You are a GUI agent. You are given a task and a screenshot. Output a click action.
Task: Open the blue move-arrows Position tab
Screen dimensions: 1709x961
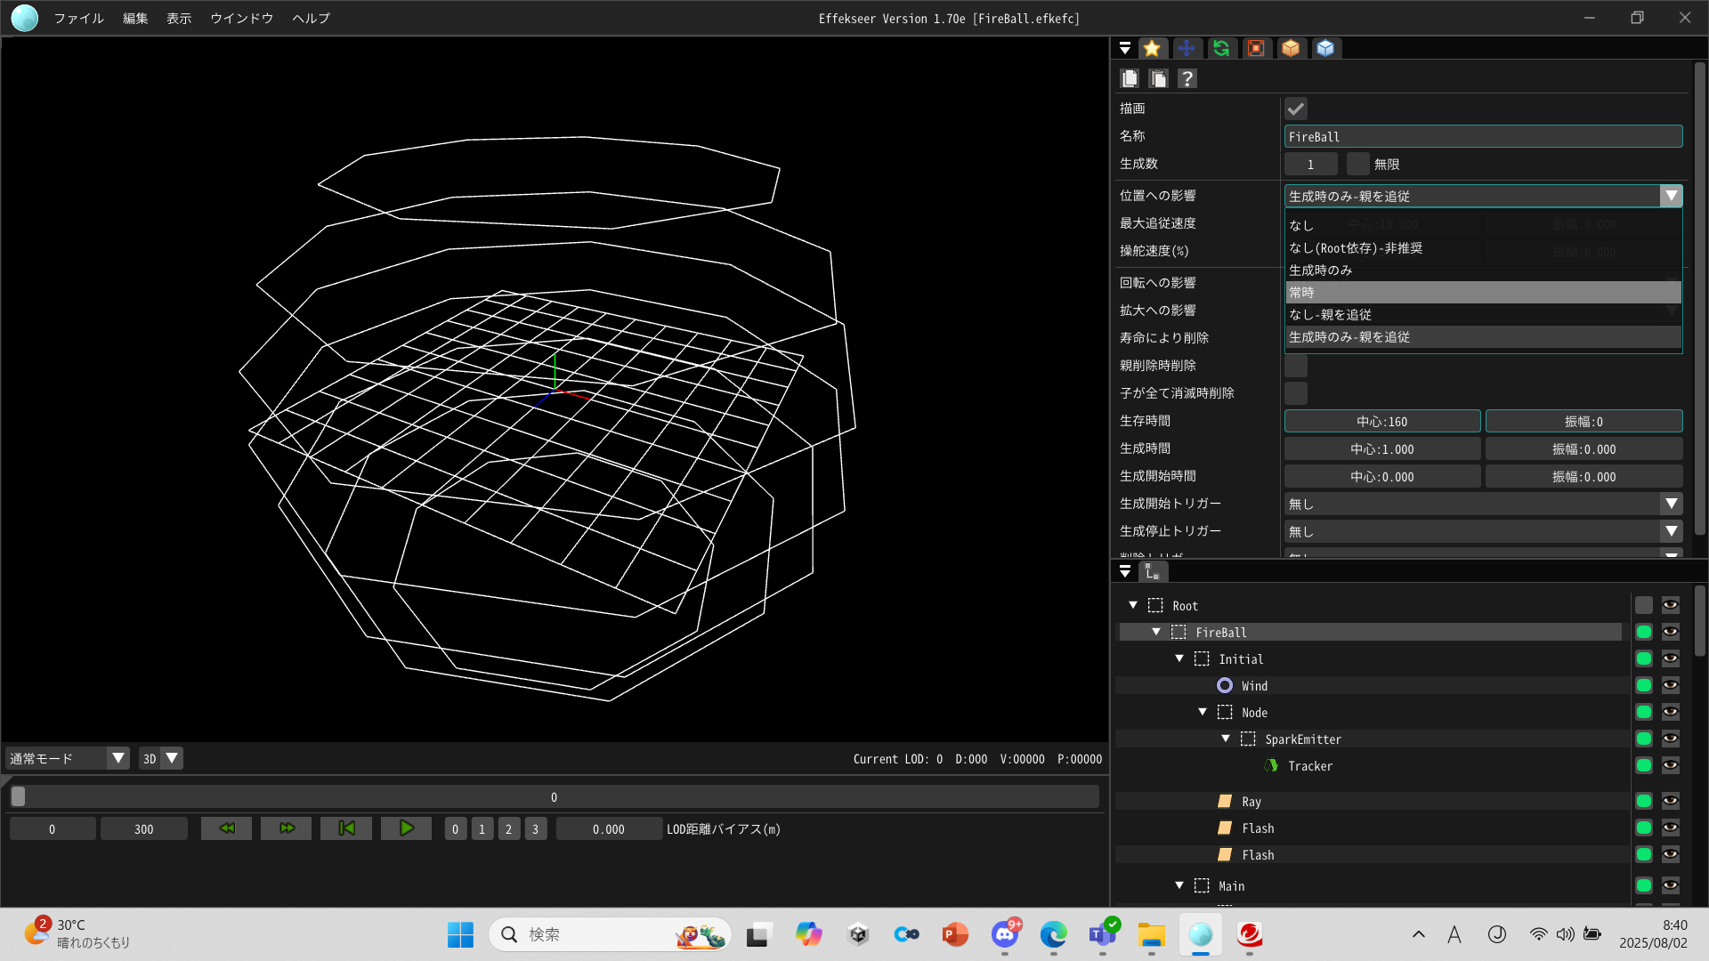coord(1186,48)
